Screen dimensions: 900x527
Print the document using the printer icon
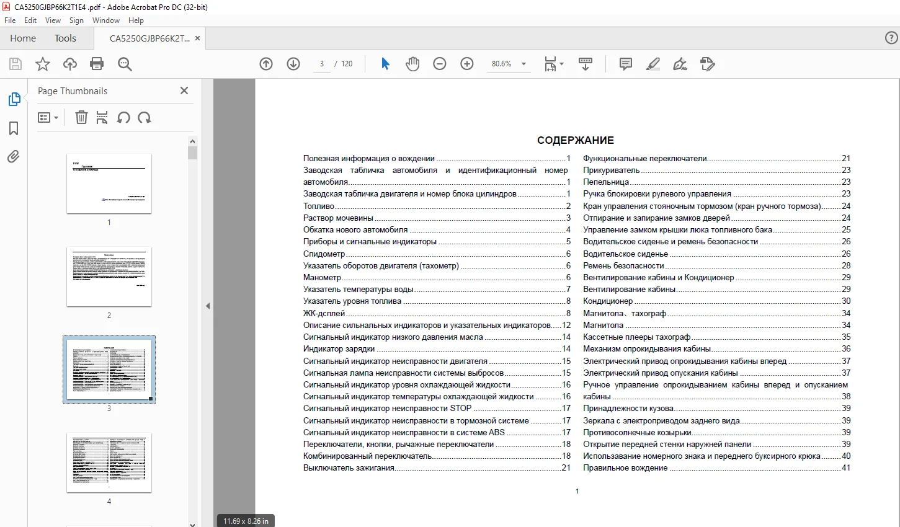click(97, 64)
